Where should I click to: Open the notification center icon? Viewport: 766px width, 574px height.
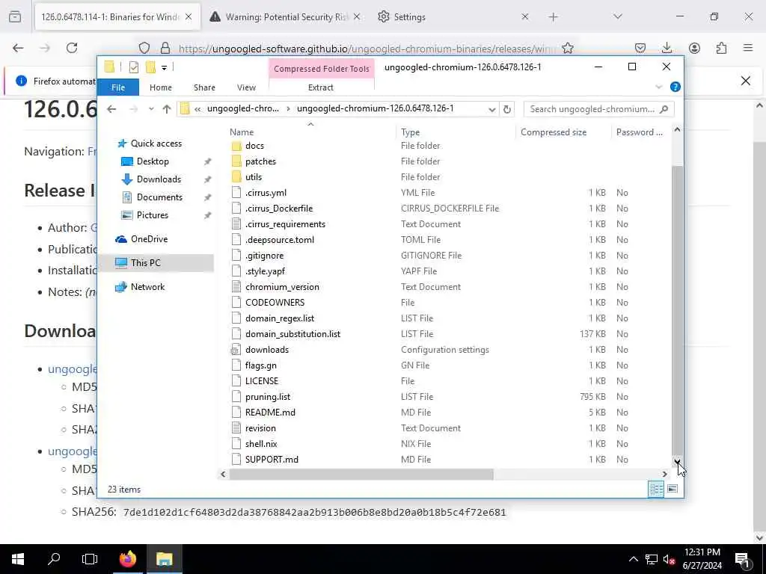coord(742,559)
